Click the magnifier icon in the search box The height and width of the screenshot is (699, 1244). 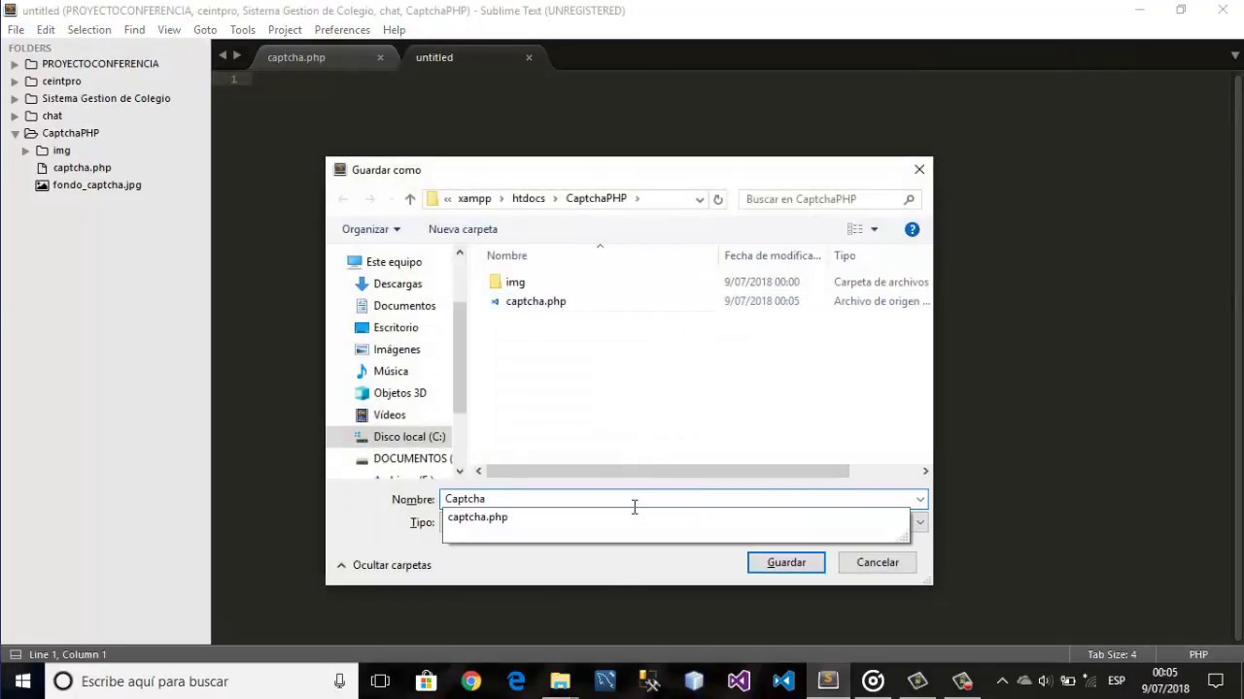(x=909, y=199)
